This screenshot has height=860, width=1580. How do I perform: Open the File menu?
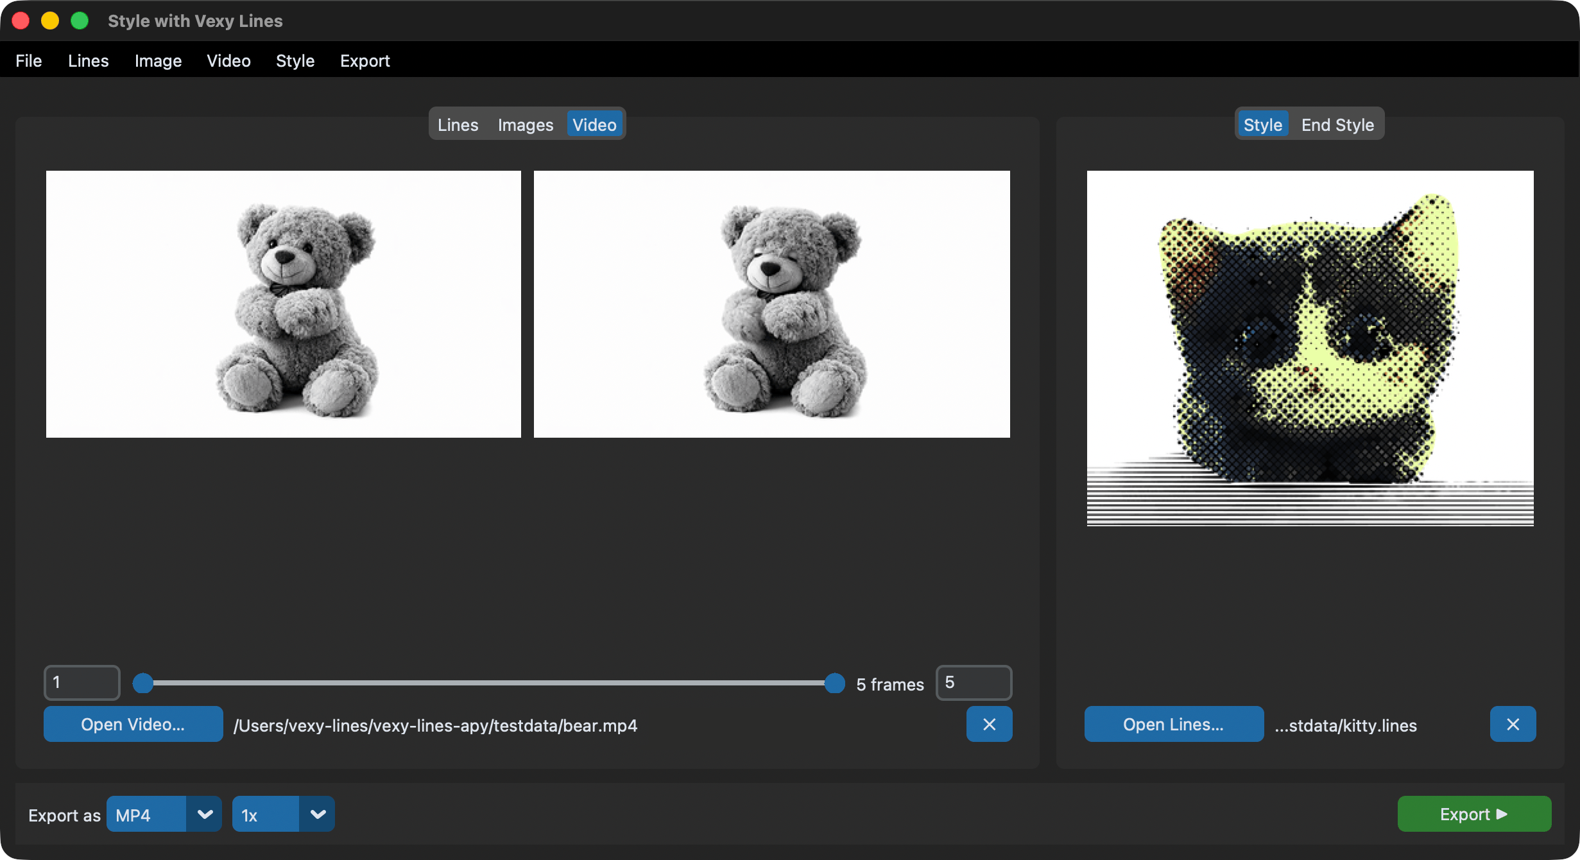tap(29, 60)
